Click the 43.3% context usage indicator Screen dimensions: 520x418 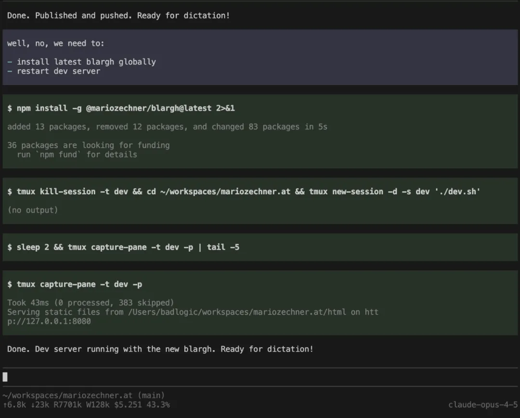point(158,405)
